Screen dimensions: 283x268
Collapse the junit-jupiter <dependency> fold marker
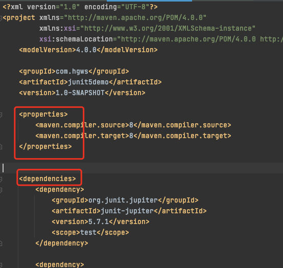pyautogui.click(x=1, y=190)
